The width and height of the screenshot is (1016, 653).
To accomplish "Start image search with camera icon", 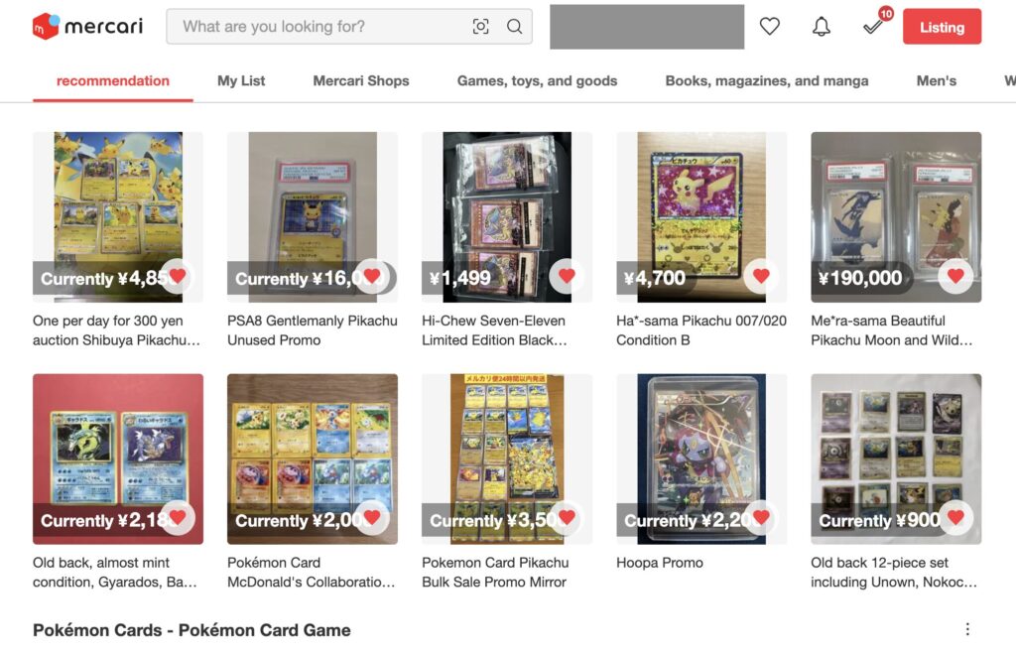I will pos(481,27).
